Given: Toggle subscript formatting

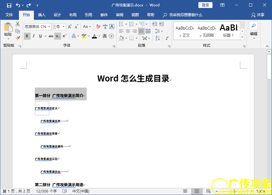Looking at the screenshot, I should (58, 36).
